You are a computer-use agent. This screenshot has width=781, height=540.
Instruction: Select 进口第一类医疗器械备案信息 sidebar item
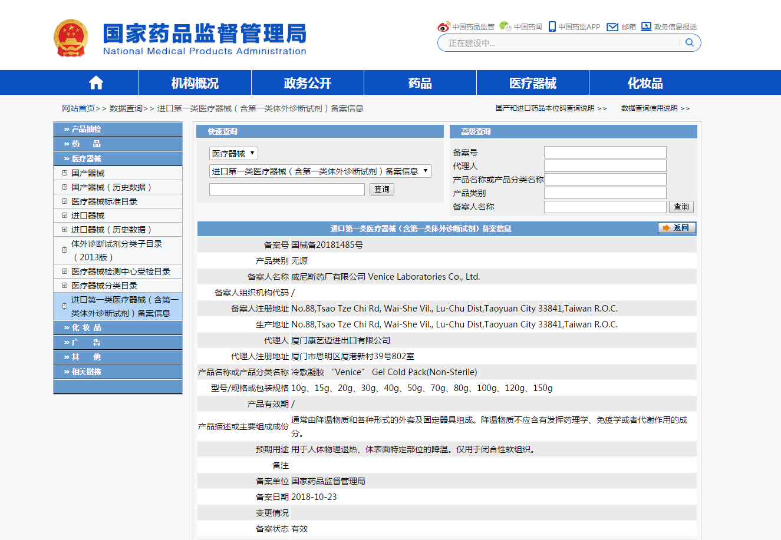[124, 306]
